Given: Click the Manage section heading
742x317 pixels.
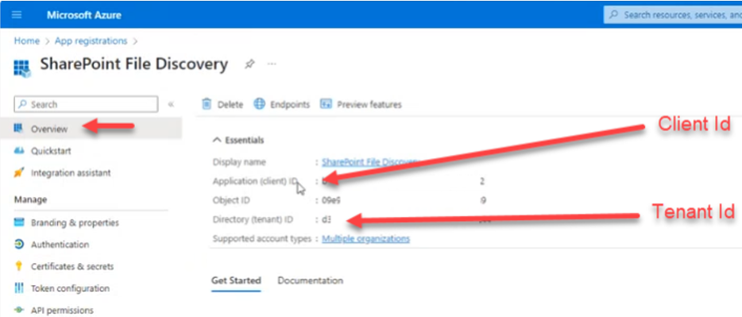Looking at the screenshot, I should 30,199.
